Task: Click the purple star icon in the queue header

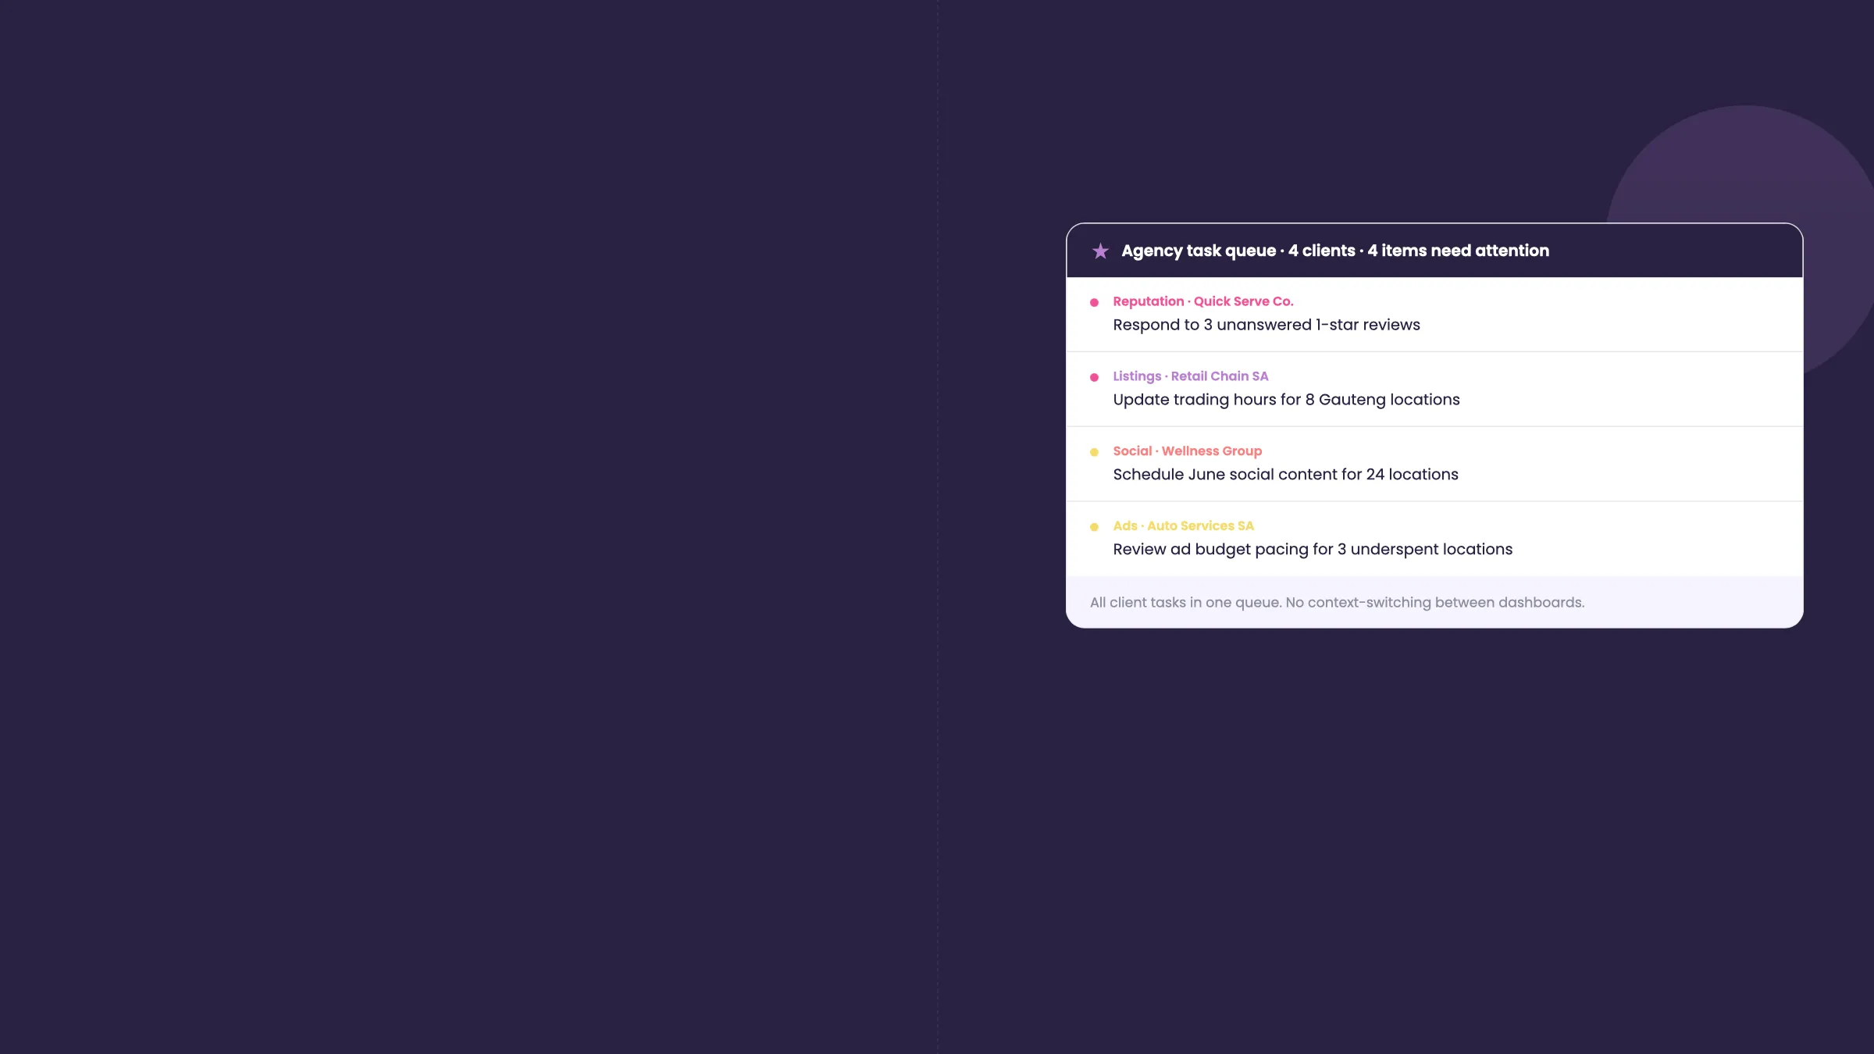Action: click(1100, 251)
